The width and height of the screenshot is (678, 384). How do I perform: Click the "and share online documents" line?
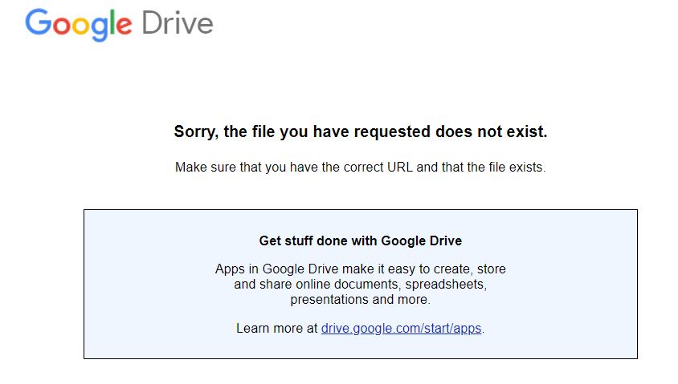point(360,284)
